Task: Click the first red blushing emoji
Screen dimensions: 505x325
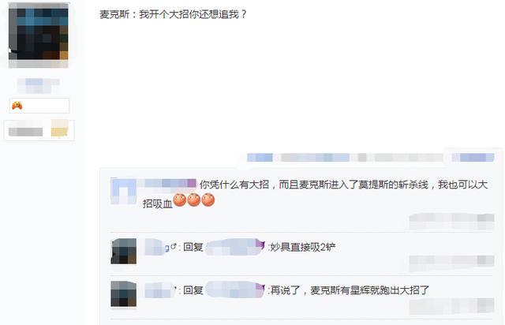Action: point(180,200)
